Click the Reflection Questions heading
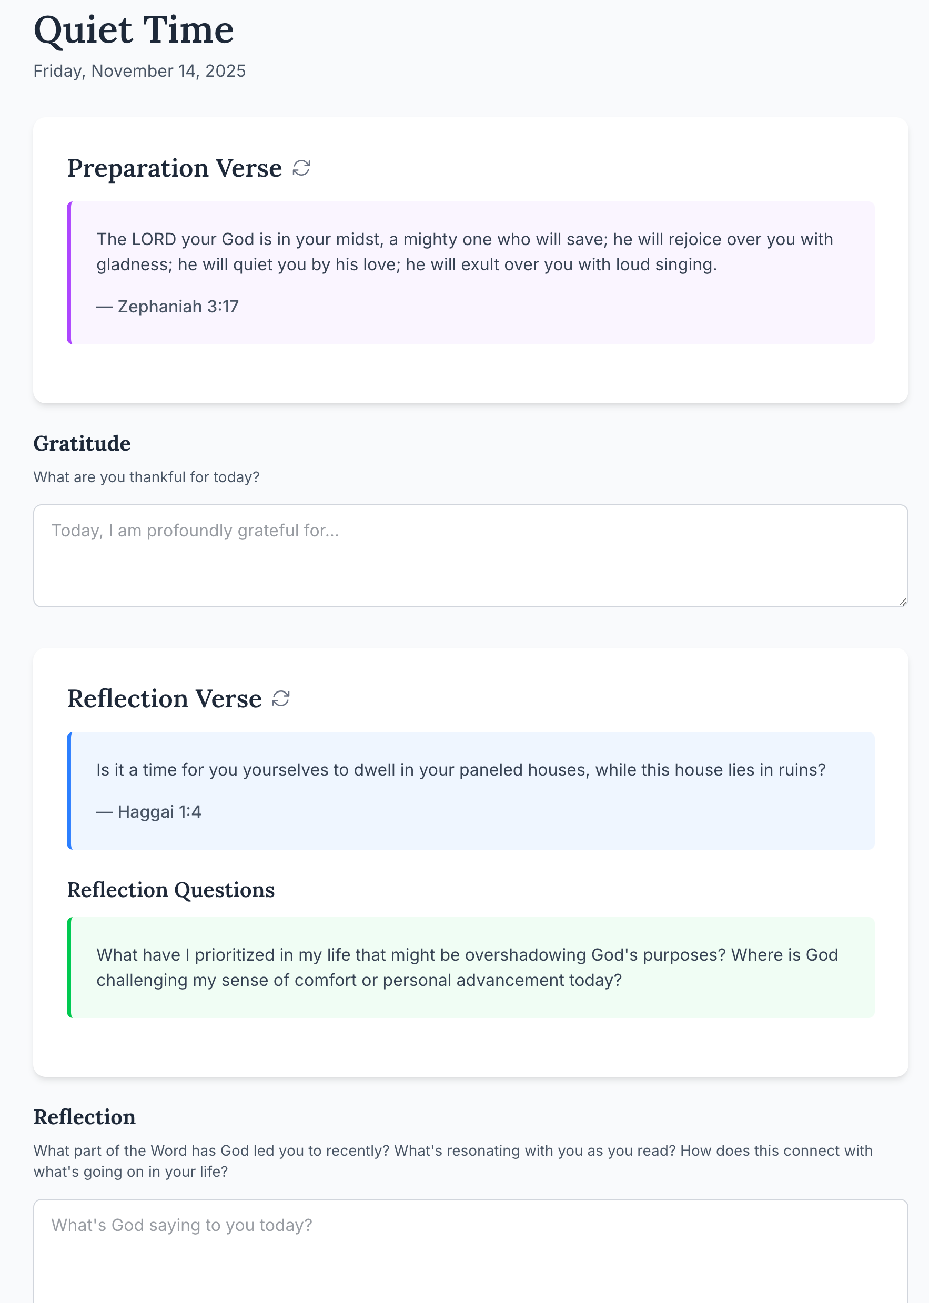Viewport: 929px width, 1303px height. point(171,890)
